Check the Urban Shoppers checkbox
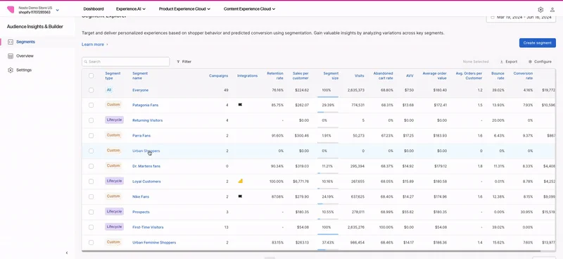This screenshot has width=563, height=259. coord(91,151)
